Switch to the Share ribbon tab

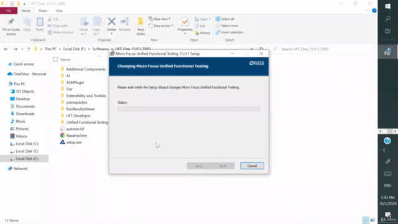tap(43, 11)
